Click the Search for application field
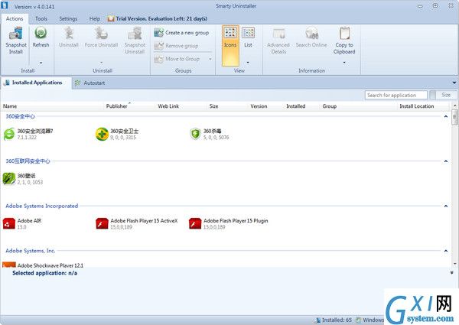This screenshot has width=459, height=325. 396,95
